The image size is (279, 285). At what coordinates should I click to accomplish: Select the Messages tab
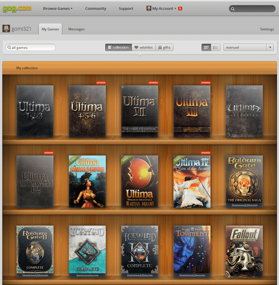(76, 29)
